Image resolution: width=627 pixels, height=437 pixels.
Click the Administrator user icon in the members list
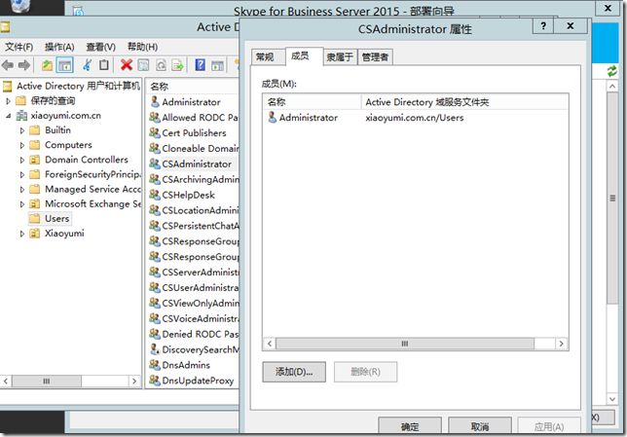click(x=273, y=117)
